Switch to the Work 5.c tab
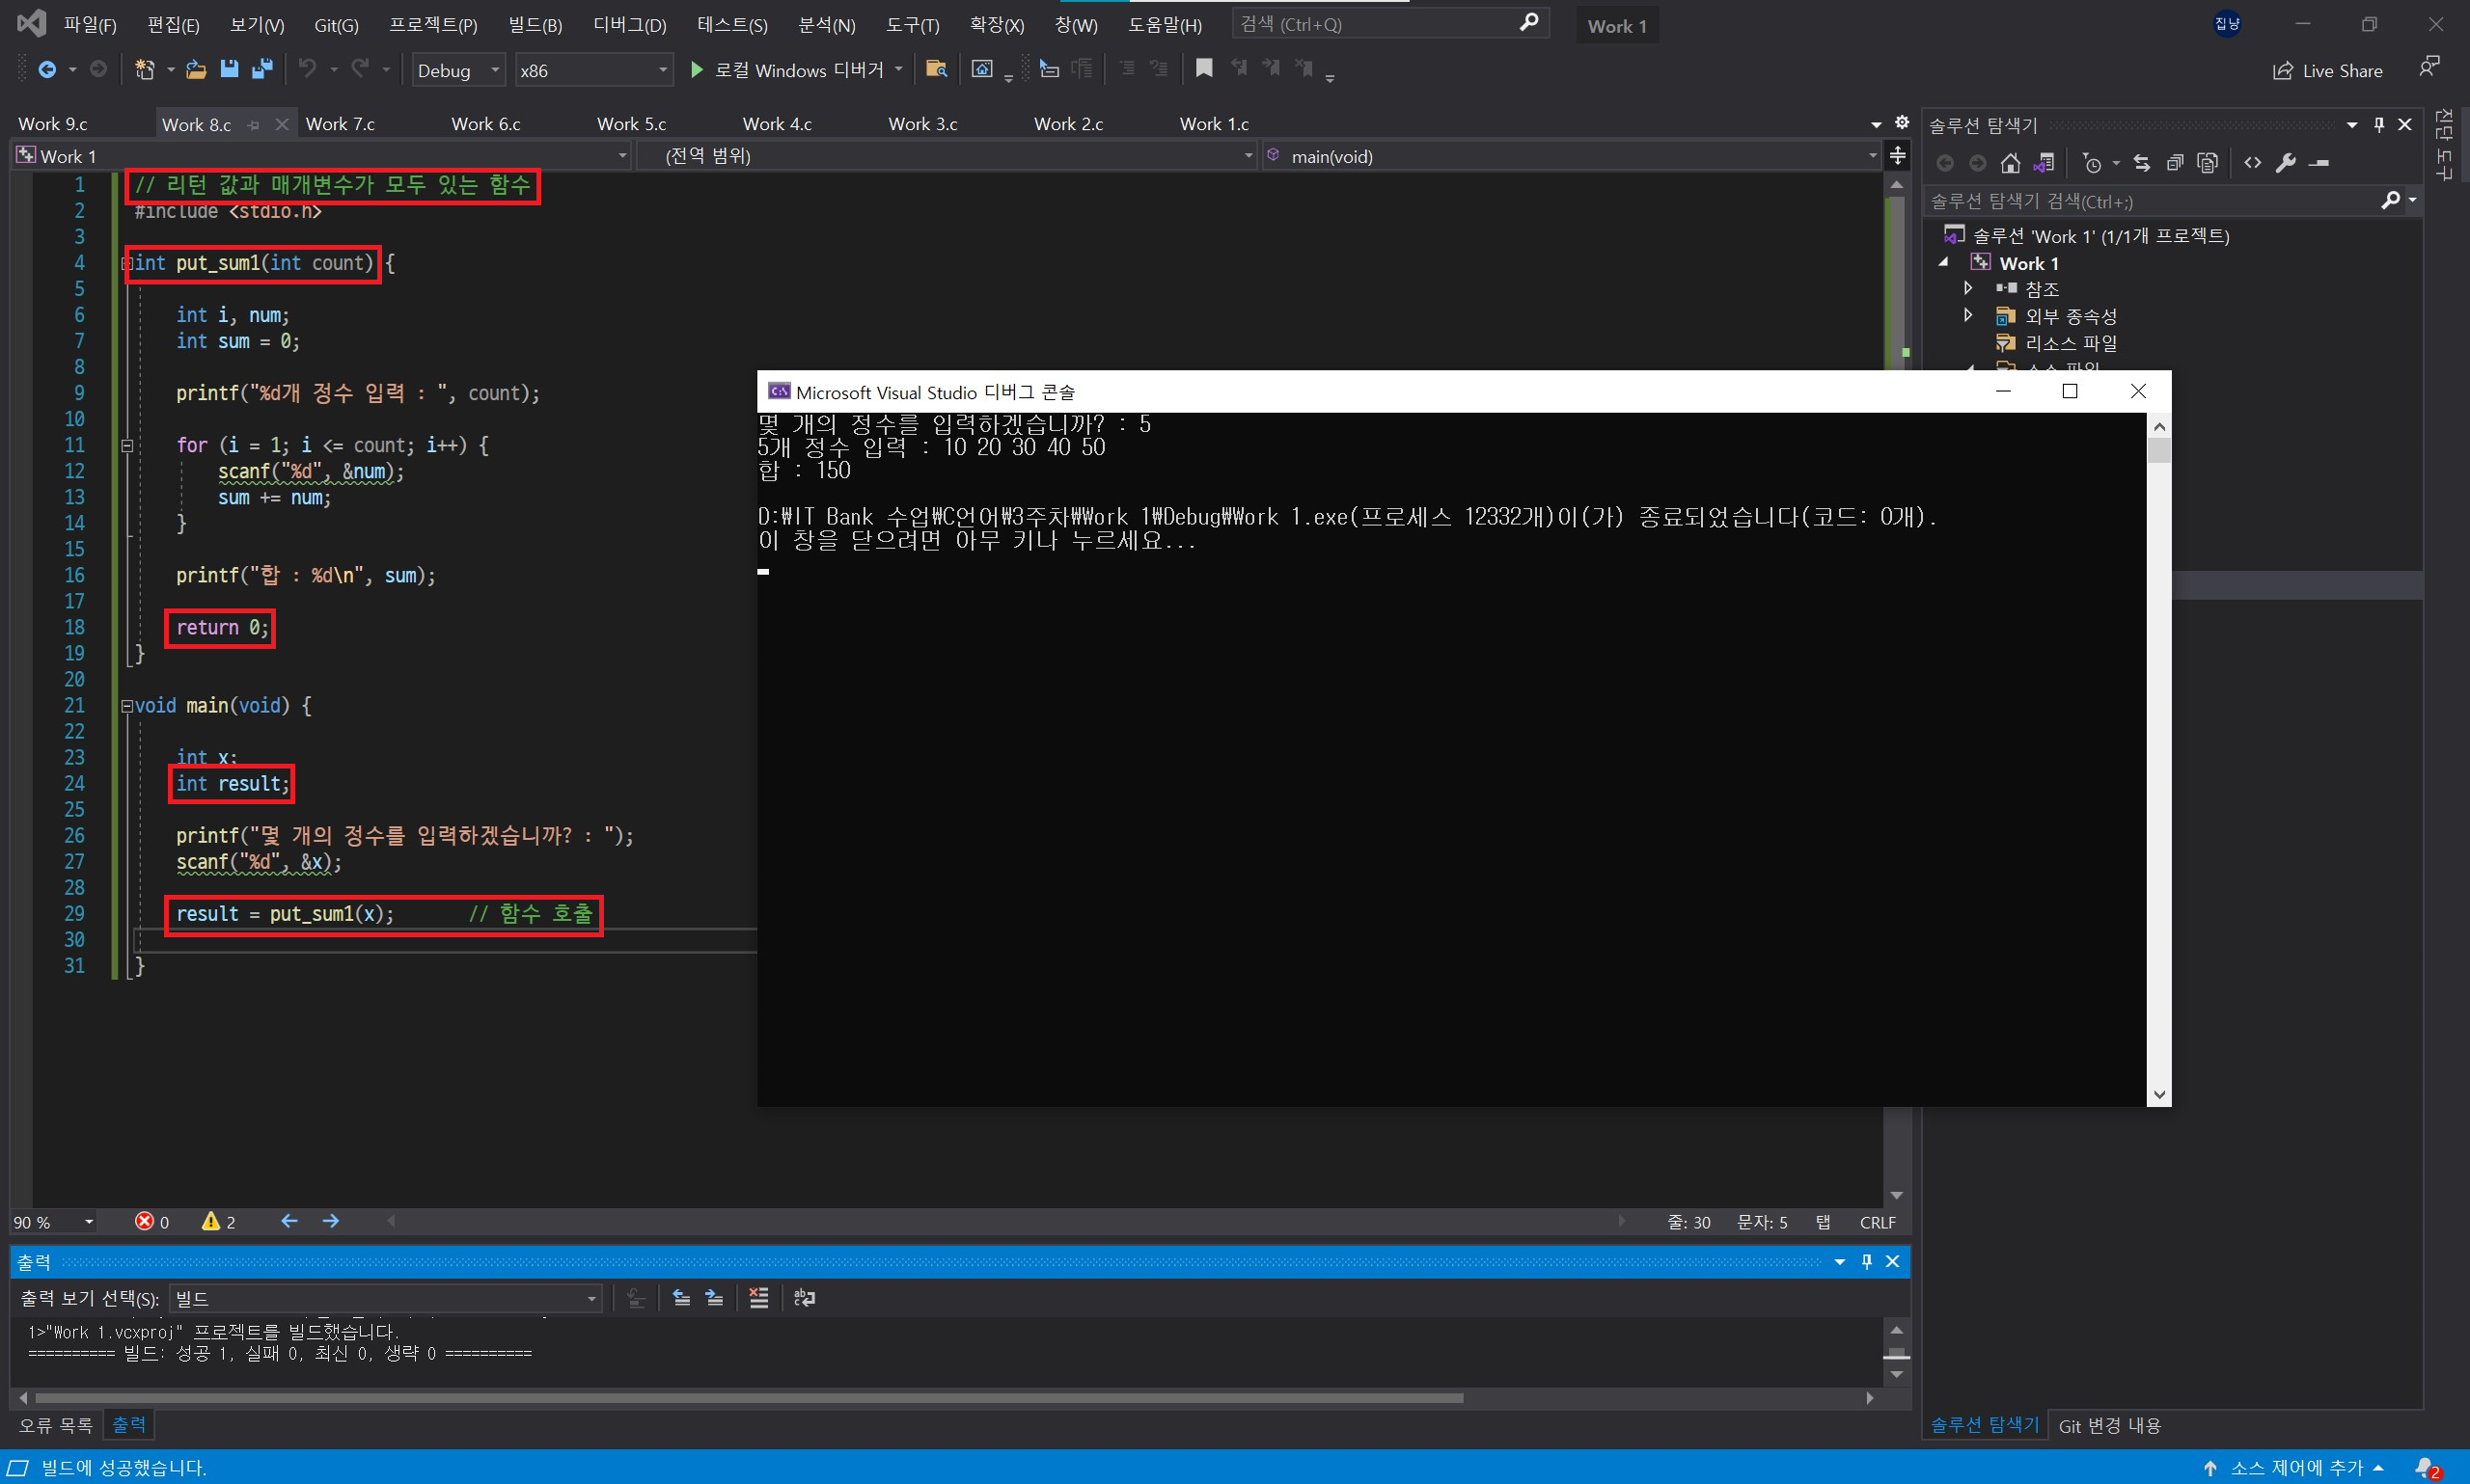Image resolution: width=2470 pixels, height=1484 pixels. (631, 124)
